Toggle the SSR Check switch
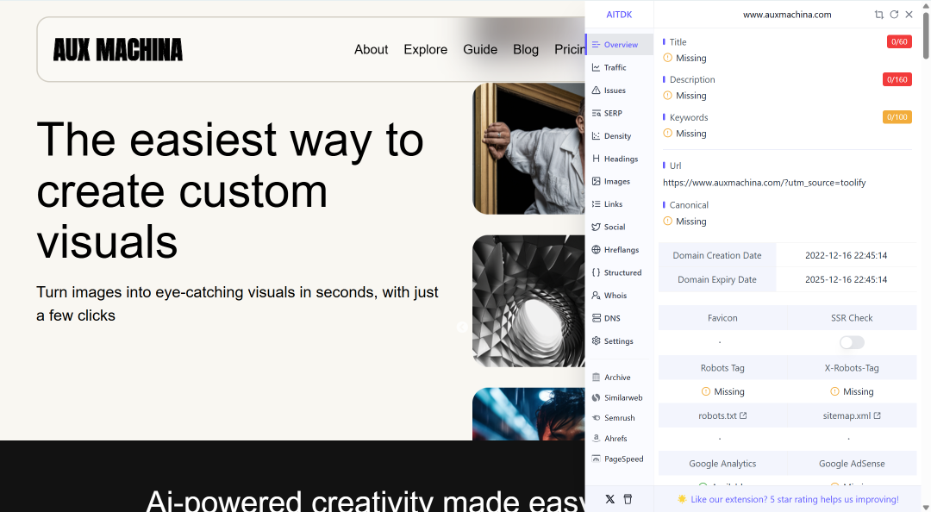The width and height of the screenshot is (931, 512). [x=852, y=342]
